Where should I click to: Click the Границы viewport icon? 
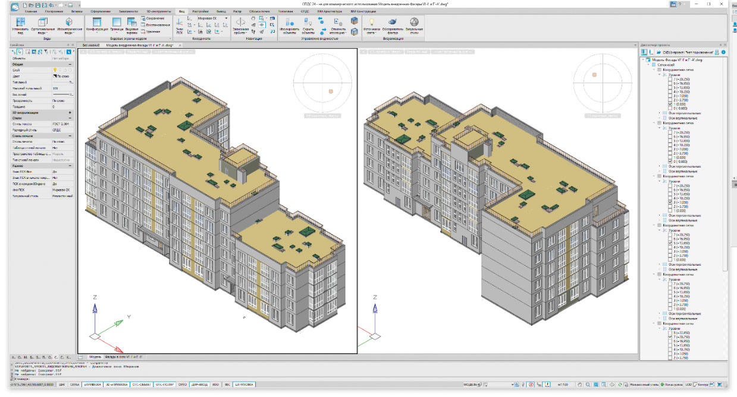tap(117, 24)
